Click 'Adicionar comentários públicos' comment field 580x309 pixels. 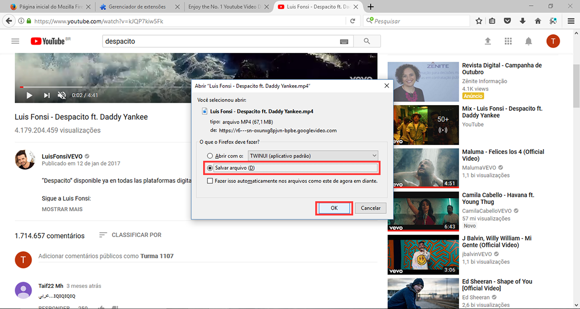click(x=207, y=256)
